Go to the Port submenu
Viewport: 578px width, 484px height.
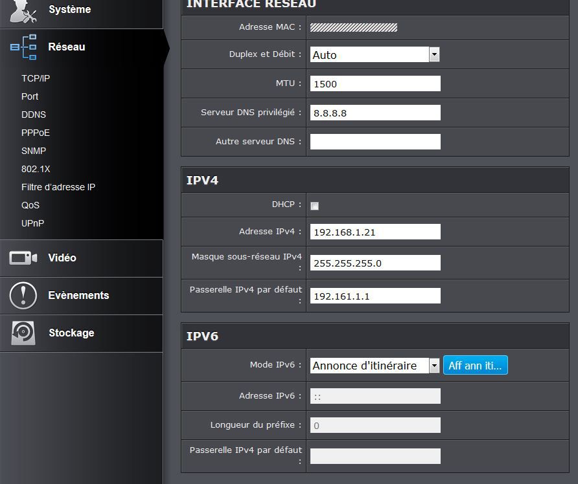(x=30, y=96)
